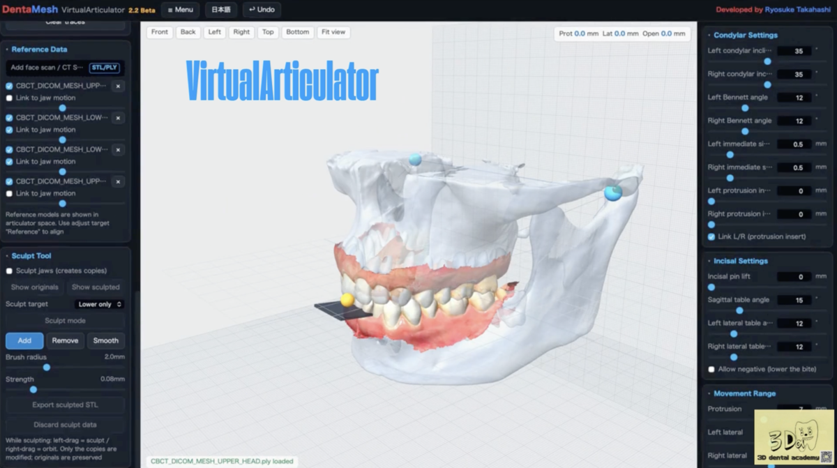Viewport: 837px width, 468px height.
Task: Click the yellow incisal point sphere
Action: pos(347,300)
